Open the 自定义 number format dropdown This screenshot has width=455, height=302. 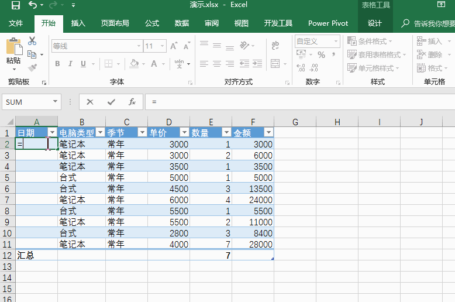336,41
